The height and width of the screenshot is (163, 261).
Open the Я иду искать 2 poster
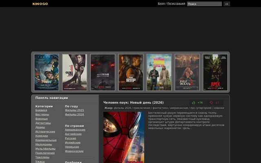pyautogui.click(x=187, y=73)
